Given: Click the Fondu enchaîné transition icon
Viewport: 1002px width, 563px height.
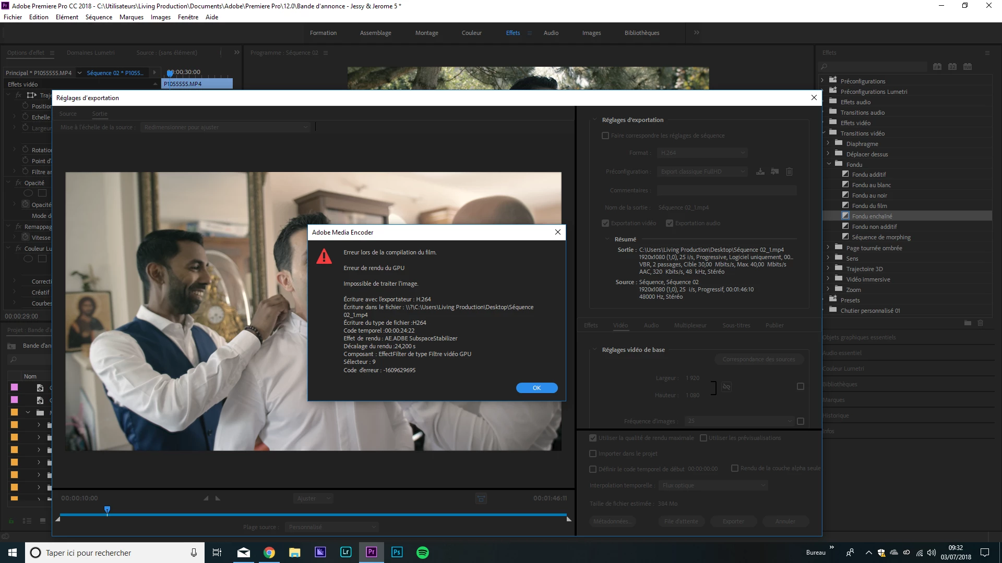Looking at the screenshot, I should coord(845,216).
